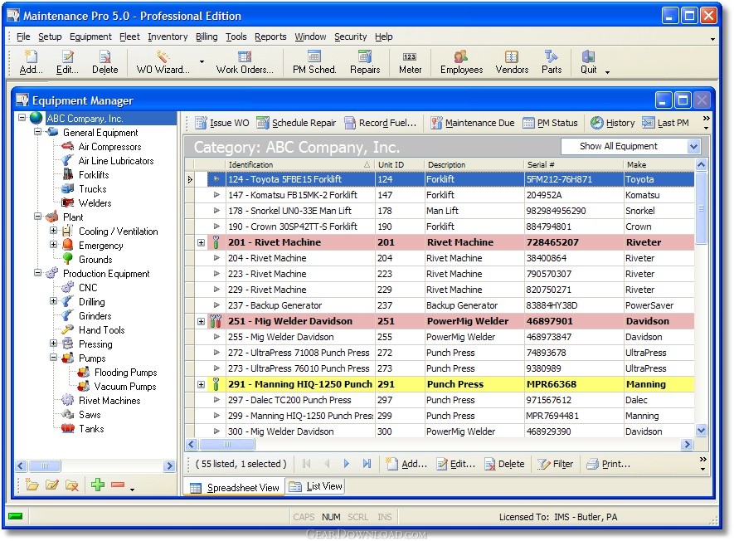The height and width of the screenshot is (541, 734).
Task: Open Show All Equipment dropdown
Action: pos(693,147)
